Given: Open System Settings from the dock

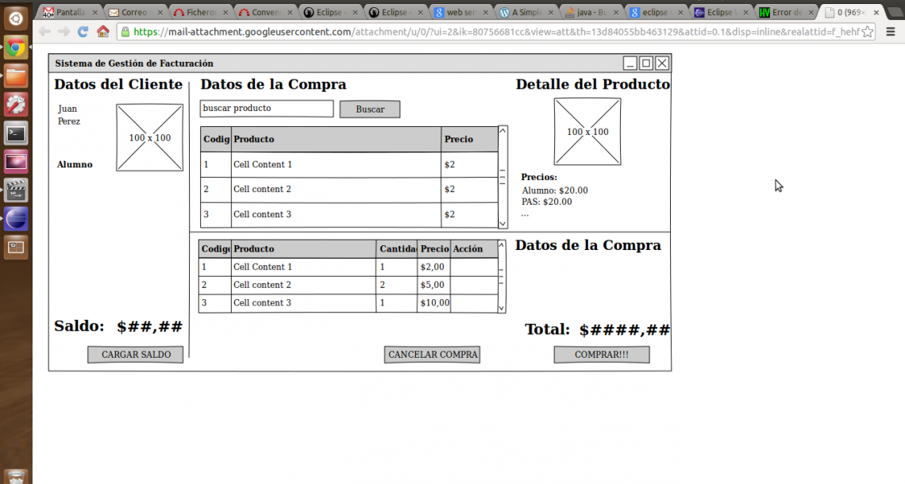Looking at the screenshot, I should coord(16,105).
